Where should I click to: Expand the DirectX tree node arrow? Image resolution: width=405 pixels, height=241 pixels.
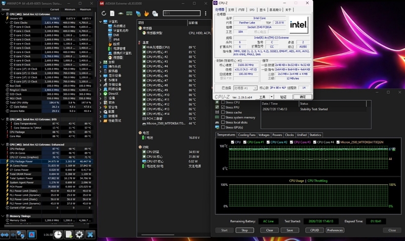click(x=100, y=94)
